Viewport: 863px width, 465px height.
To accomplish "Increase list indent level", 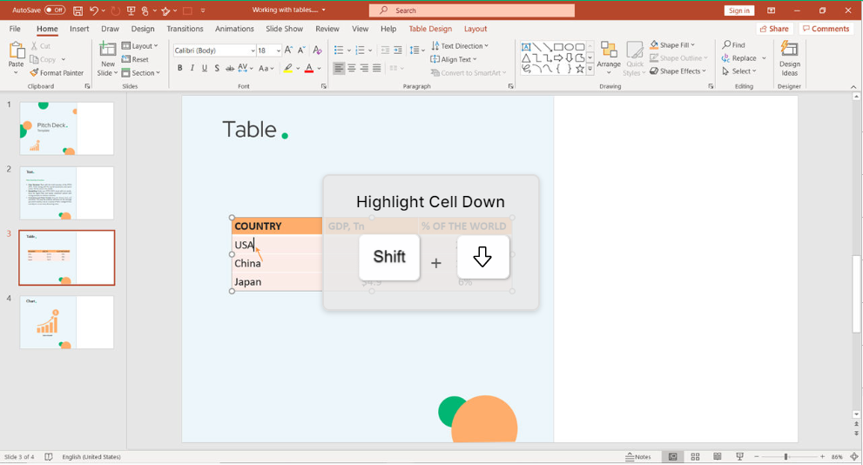I will click(397, 51).
